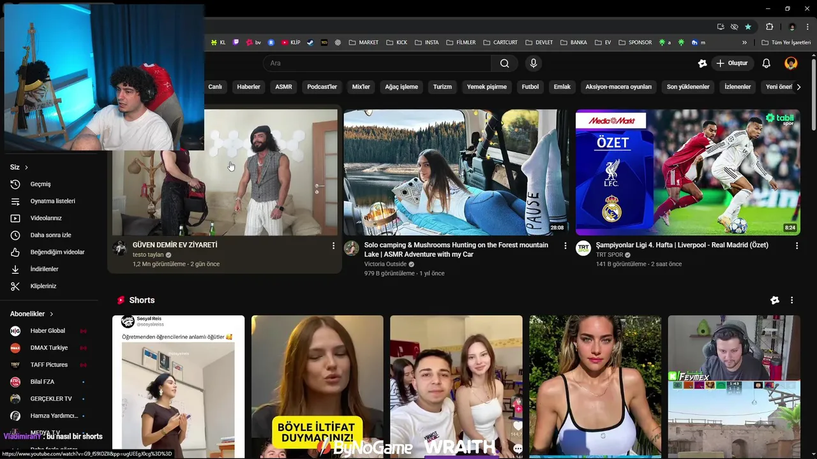Image resolution: width=817 pixels, height=459 pixels.
Task: Select the Podcast'ler filter chip
Action: [x=322, y=87]
